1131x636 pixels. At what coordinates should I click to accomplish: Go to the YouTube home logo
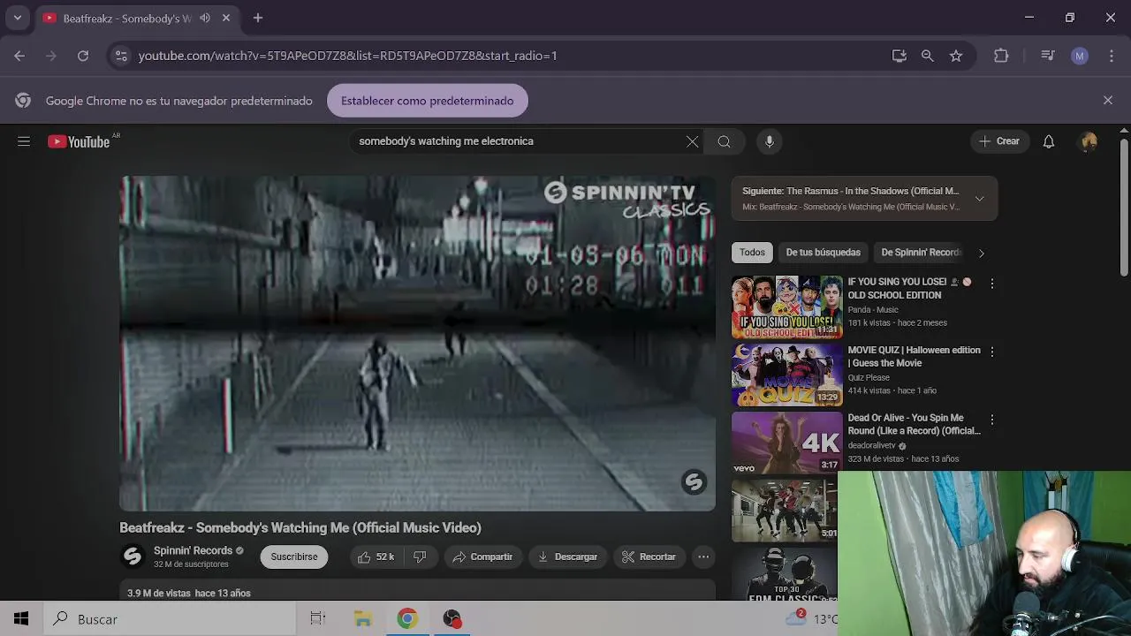tap(79, 141)
